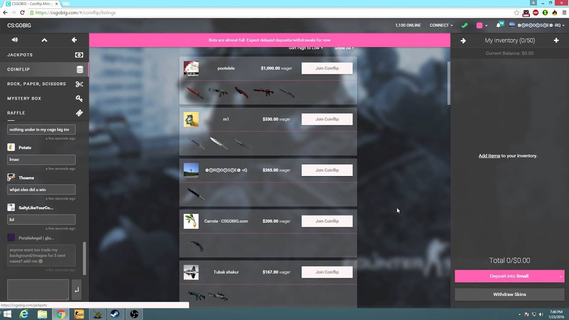The width and height of the screenshot is (569, 320).
Task: Open OBS from the taskbar
Action: pos(134,314)
